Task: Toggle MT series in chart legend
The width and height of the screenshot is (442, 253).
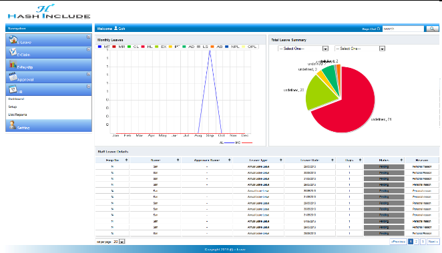Action: pyautogui.click(x=103, y=47)
